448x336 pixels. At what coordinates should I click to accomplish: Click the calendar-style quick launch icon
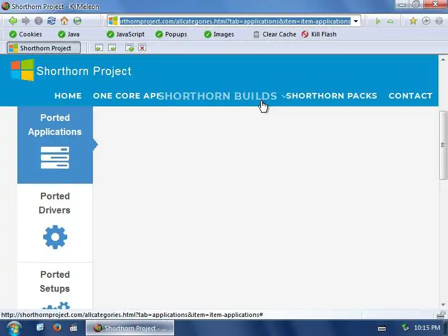[x=73, y=328]
